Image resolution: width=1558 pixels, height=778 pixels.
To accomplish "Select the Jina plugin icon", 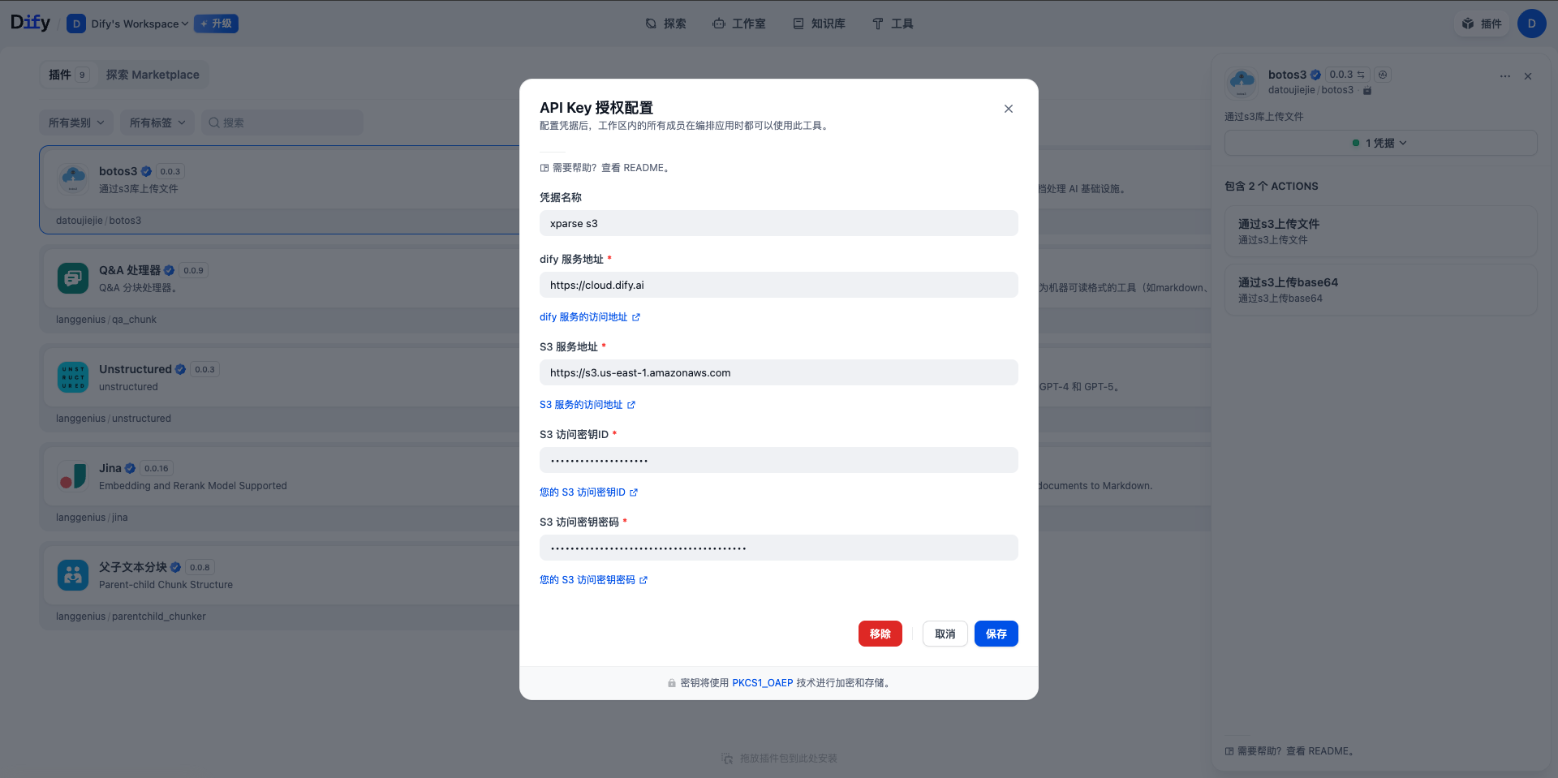I will (73, 476).
